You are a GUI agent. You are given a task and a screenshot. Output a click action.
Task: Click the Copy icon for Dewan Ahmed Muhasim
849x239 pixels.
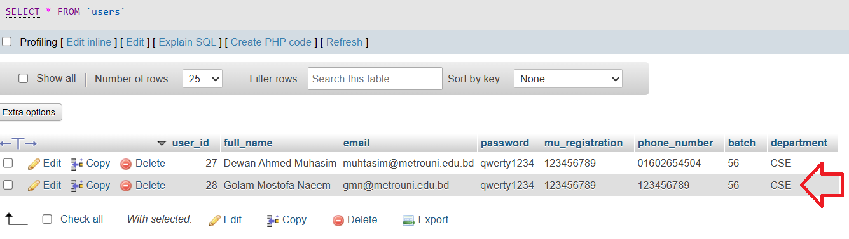tap(77, 164)
